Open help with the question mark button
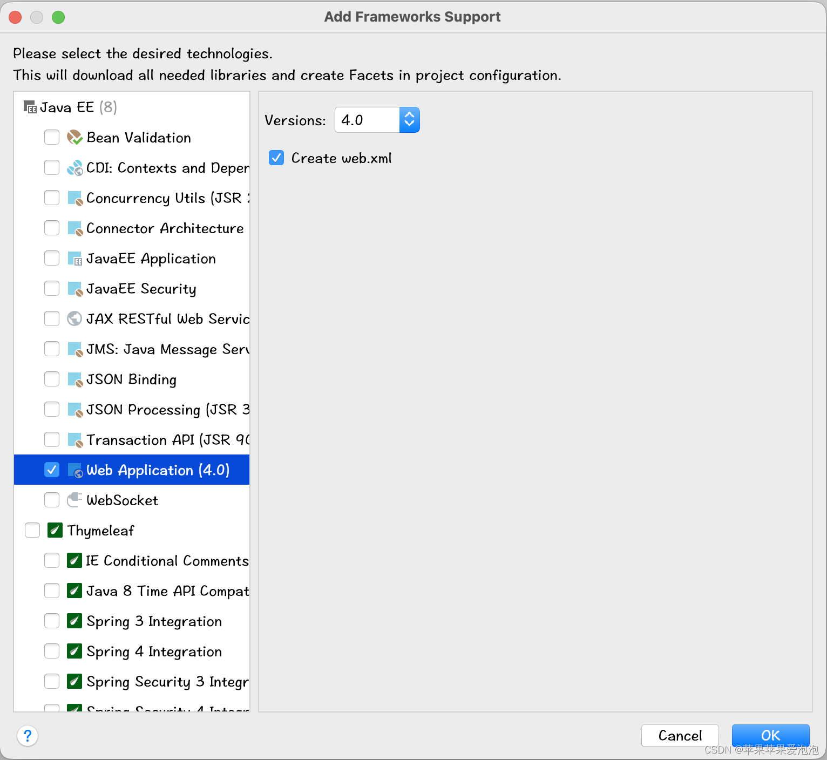This screenshot has height=760, width=827. pos(28,735)
